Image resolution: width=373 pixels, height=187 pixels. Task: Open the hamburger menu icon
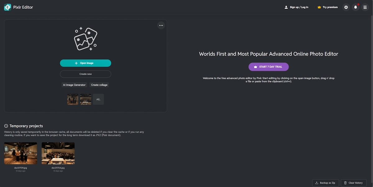[x=365, y=7]
